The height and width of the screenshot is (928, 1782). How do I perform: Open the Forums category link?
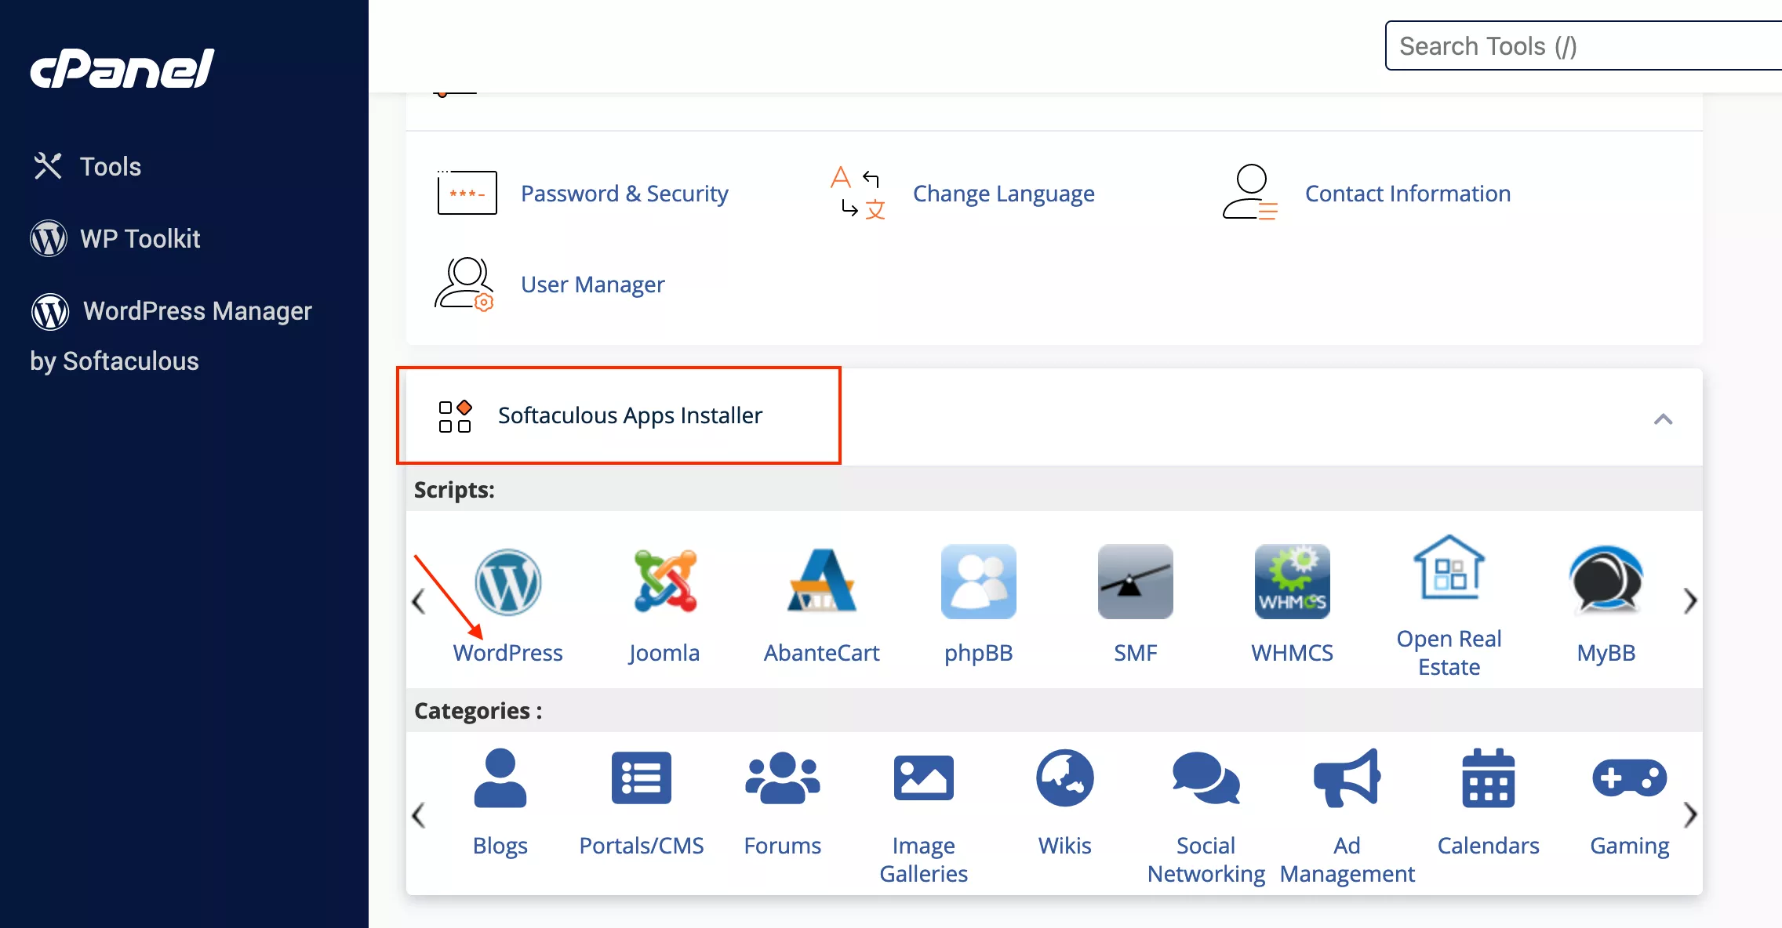pos(783,846)
